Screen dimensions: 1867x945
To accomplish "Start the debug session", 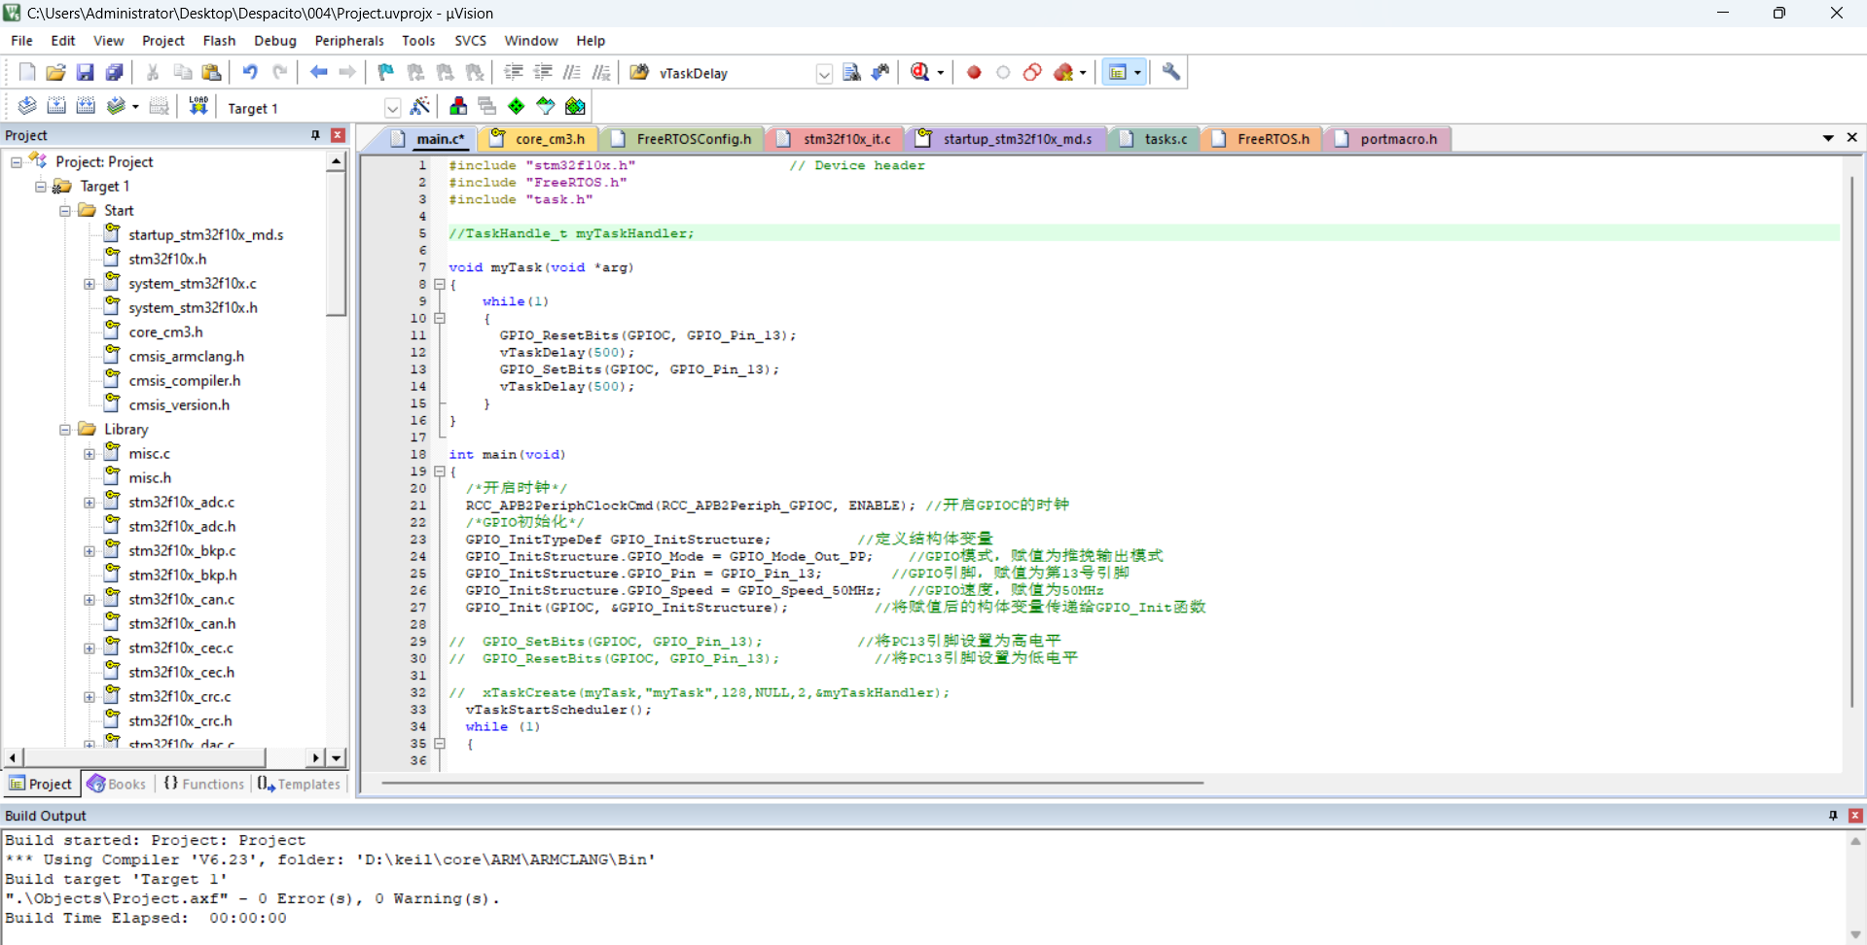I will pos(919,73).
